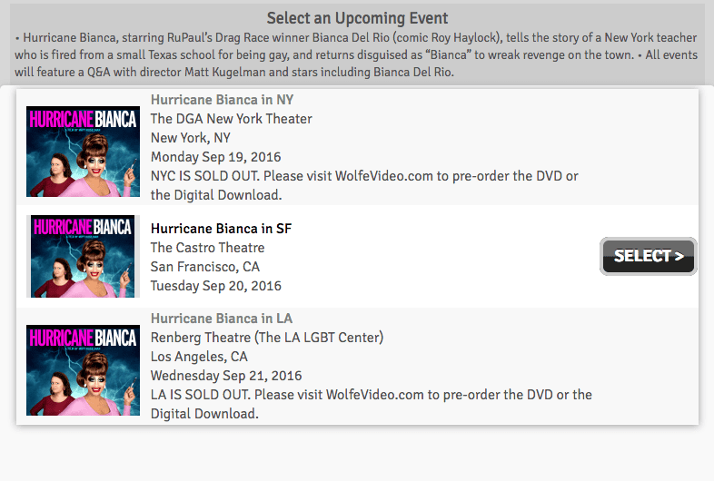Click the 'New York, NY' location line
Viewport: 714px width, 481px height.
tap(191, 138)
